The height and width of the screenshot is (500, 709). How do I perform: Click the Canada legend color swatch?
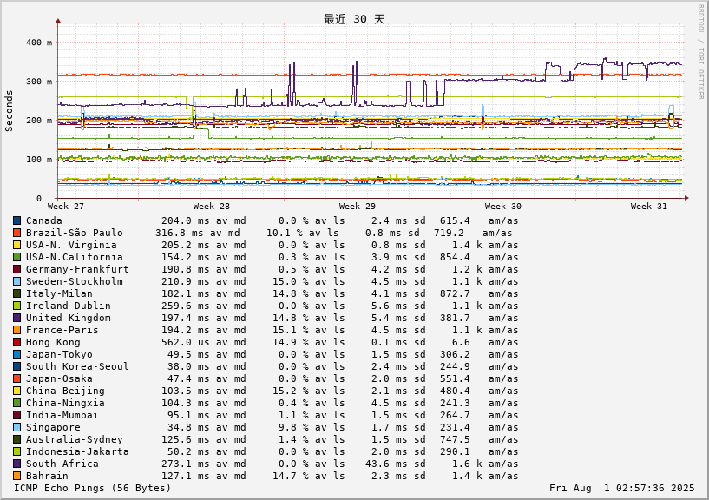tap(16, 220)
